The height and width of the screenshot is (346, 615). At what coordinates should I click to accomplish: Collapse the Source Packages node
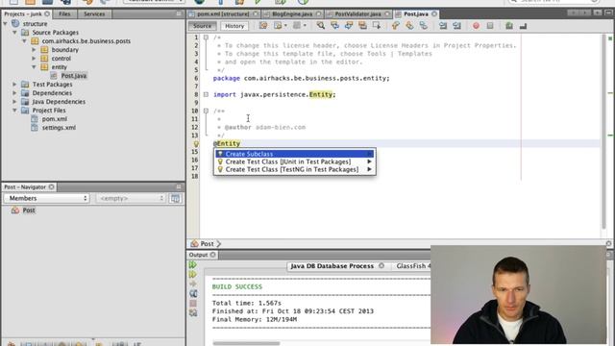[15, 33]
